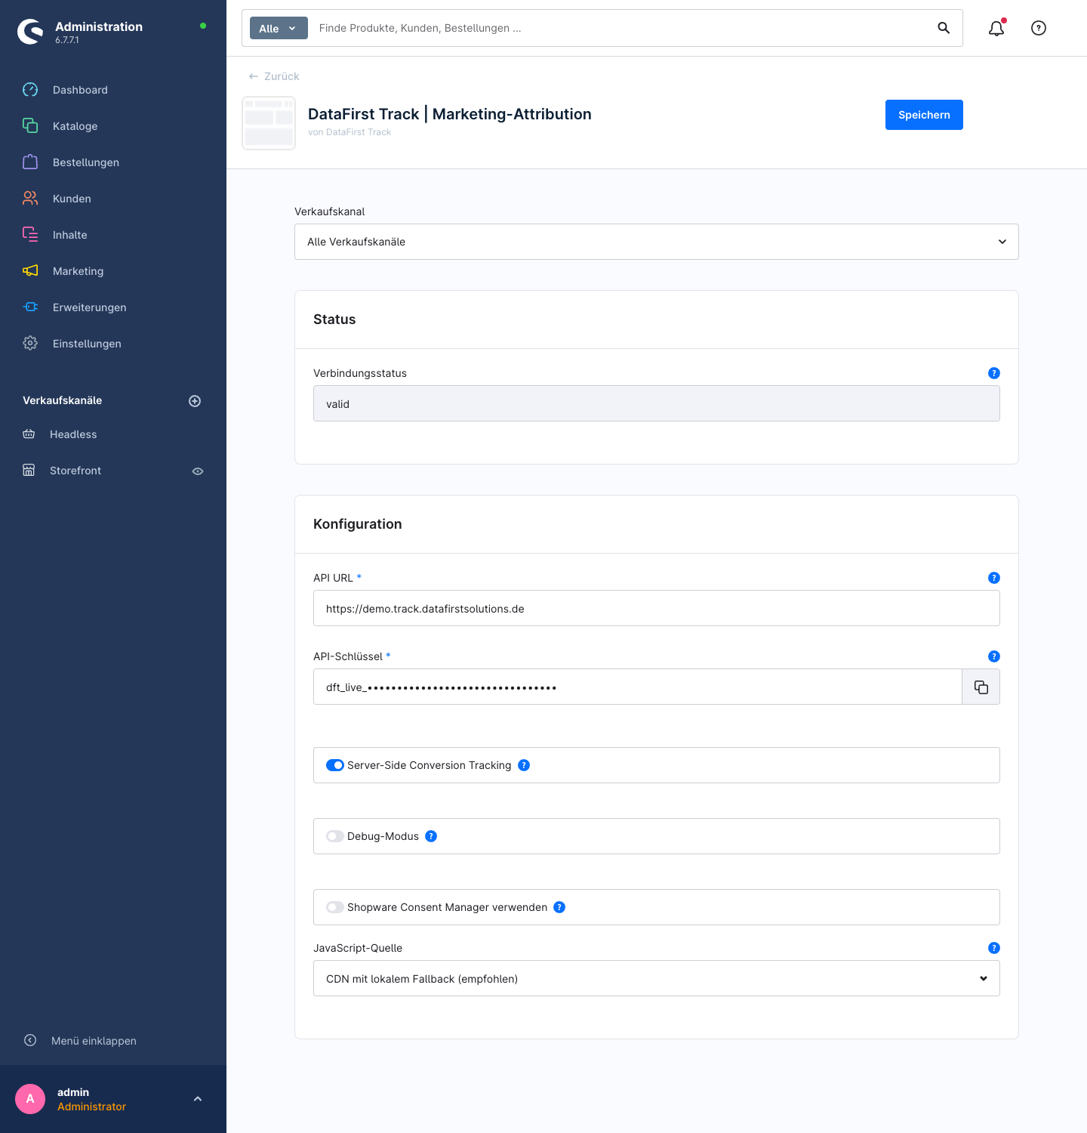Screen dimensions: 1087x1133
Task: Show help for Shopware Consent Manager
Action: pos(559,907)
